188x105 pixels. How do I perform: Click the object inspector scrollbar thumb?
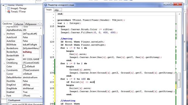pyautogui.click(x=41, y=47)
